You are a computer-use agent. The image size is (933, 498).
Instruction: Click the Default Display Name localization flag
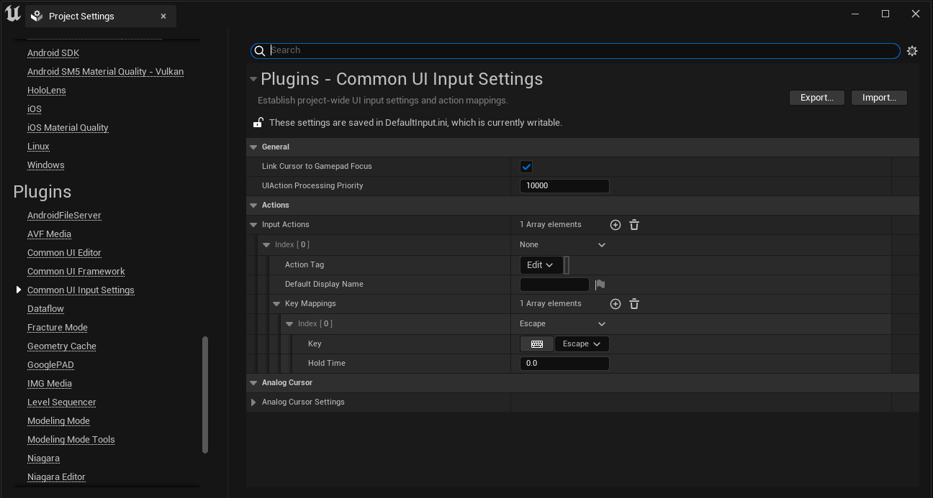600,285
